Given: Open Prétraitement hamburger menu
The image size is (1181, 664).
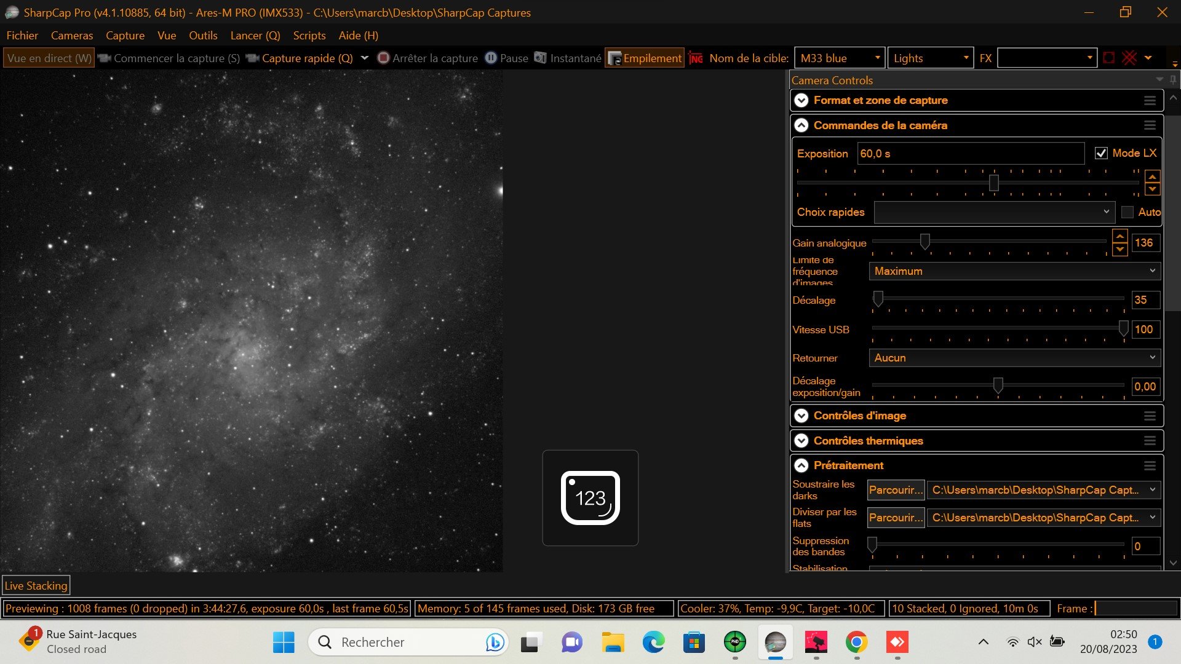Looking at the screenshot, I should (x=1150, y=465).
